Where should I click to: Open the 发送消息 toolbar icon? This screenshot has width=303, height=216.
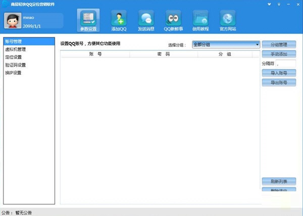(146, 20)
